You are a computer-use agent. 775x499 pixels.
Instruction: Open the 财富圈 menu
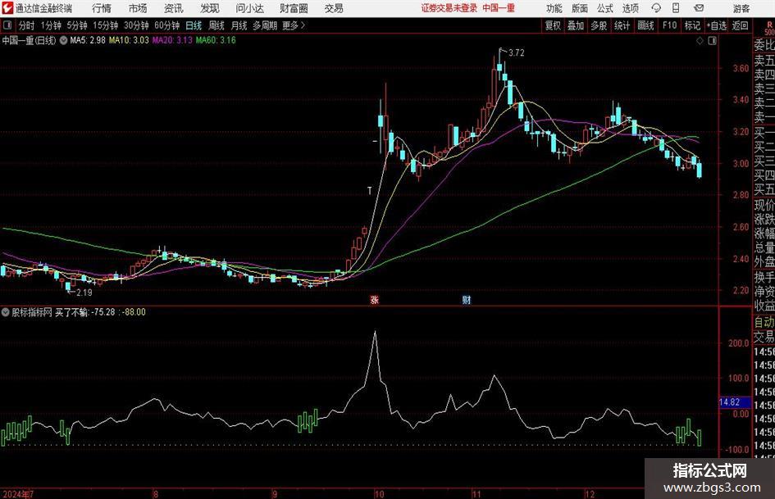tap(294, 8)
